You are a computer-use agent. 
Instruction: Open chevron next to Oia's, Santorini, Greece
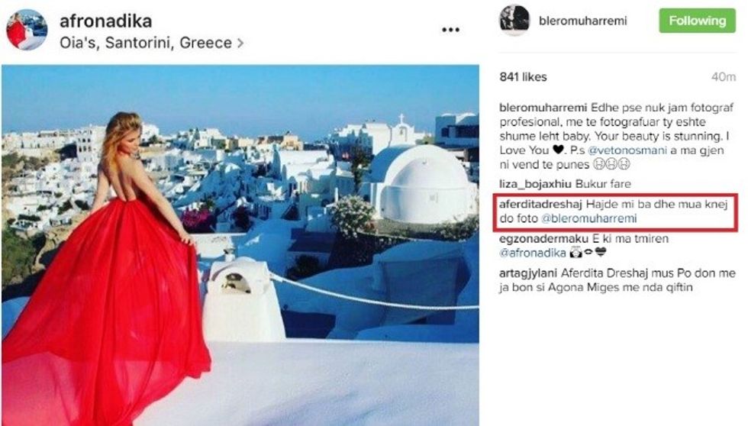[x=240, y=43]
